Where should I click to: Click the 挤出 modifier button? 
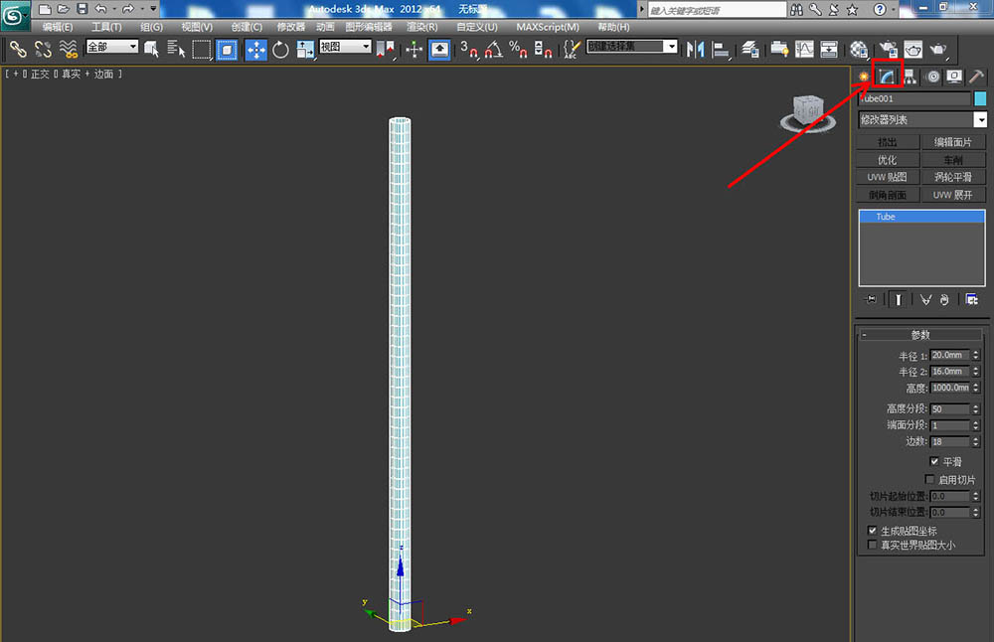pyautogui.click(x=888, y=142)
